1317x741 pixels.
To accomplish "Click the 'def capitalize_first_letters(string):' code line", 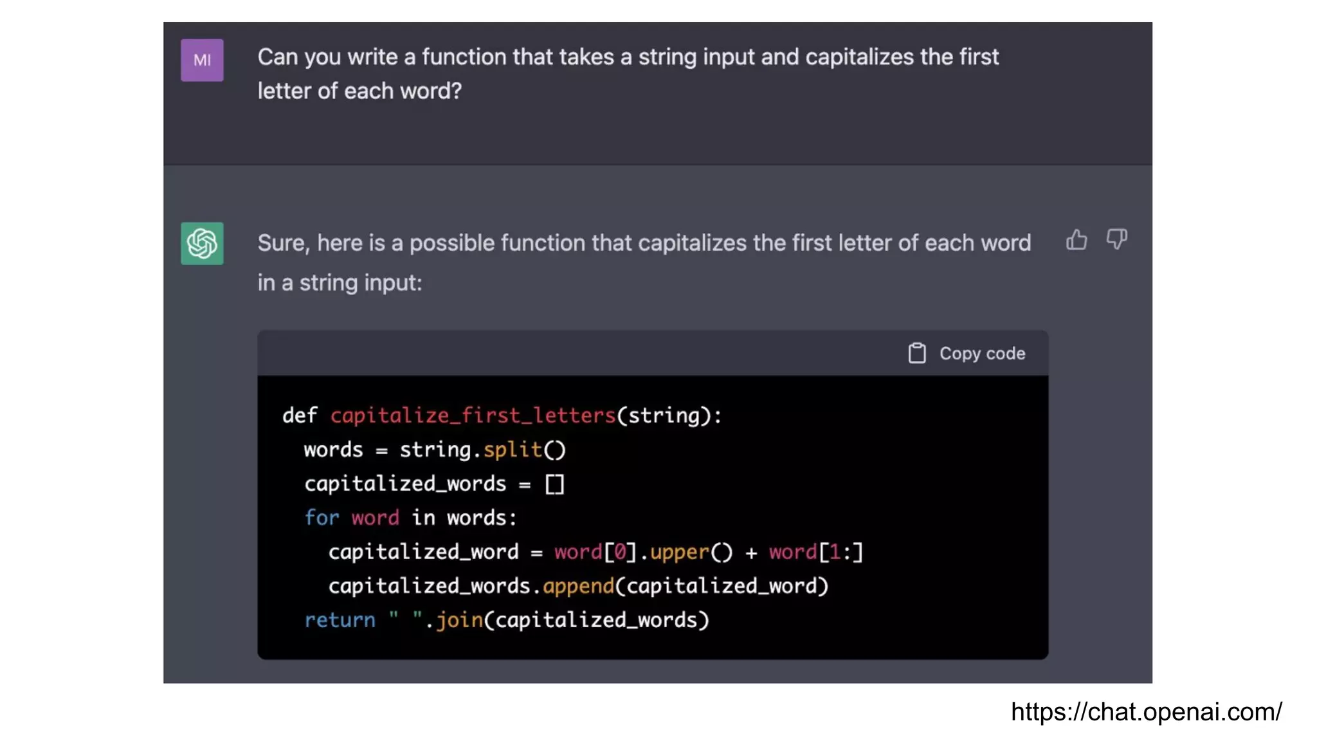I will pos(502,416).
